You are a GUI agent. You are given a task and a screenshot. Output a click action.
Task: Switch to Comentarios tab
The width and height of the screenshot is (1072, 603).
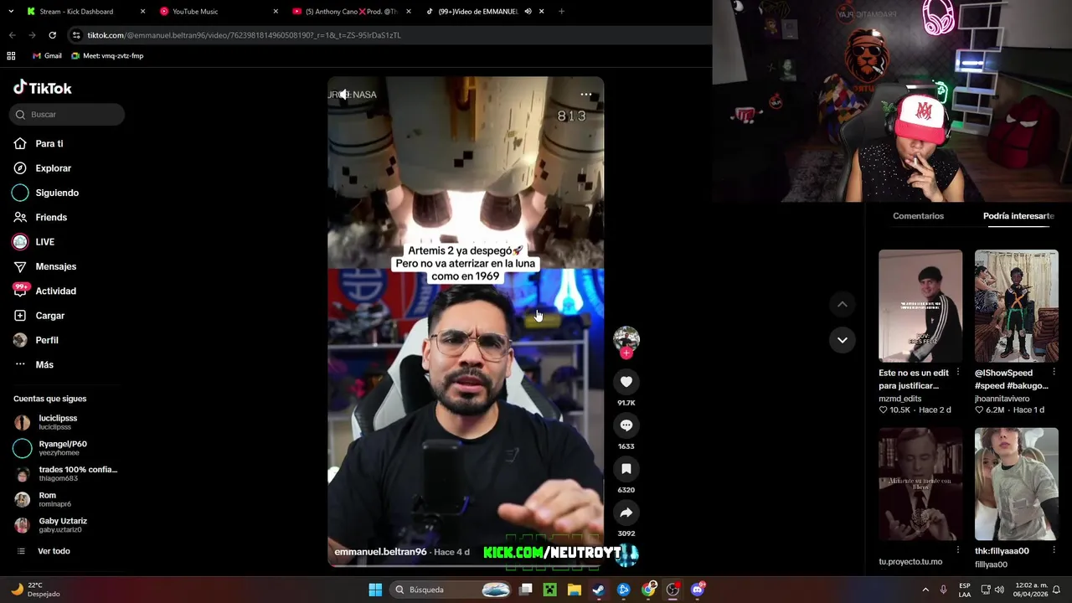click(918, 216)
